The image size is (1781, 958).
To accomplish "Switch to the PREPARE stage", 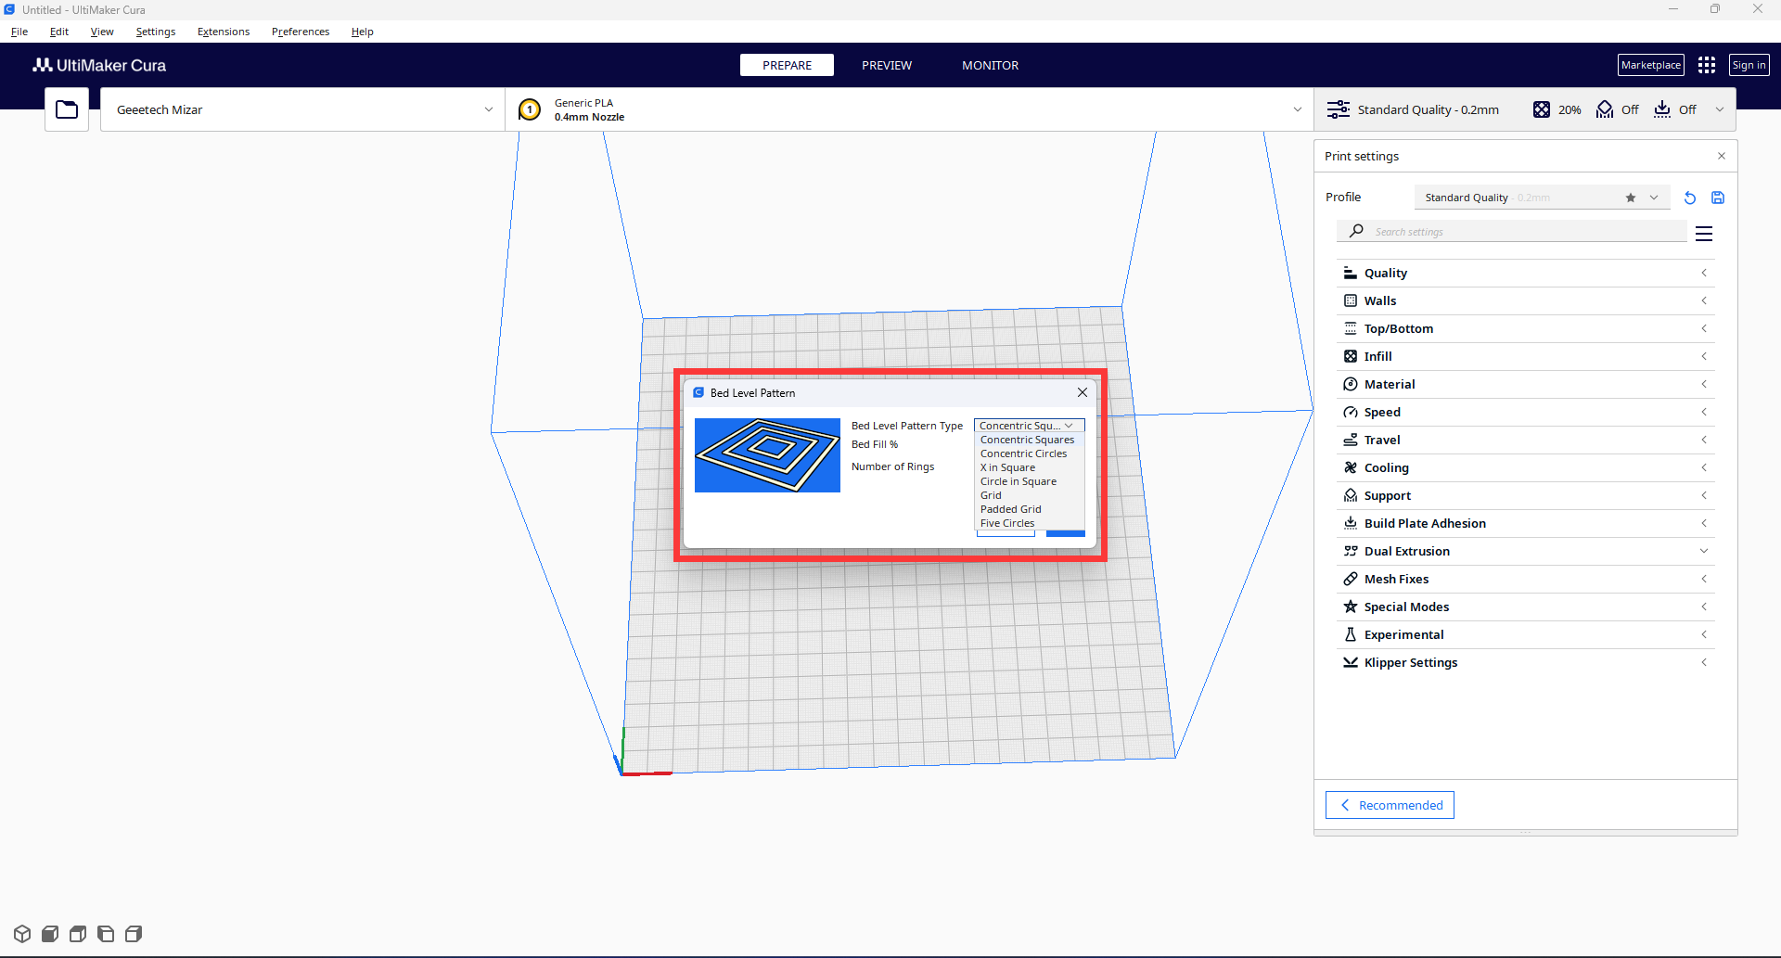I will 787,65.
